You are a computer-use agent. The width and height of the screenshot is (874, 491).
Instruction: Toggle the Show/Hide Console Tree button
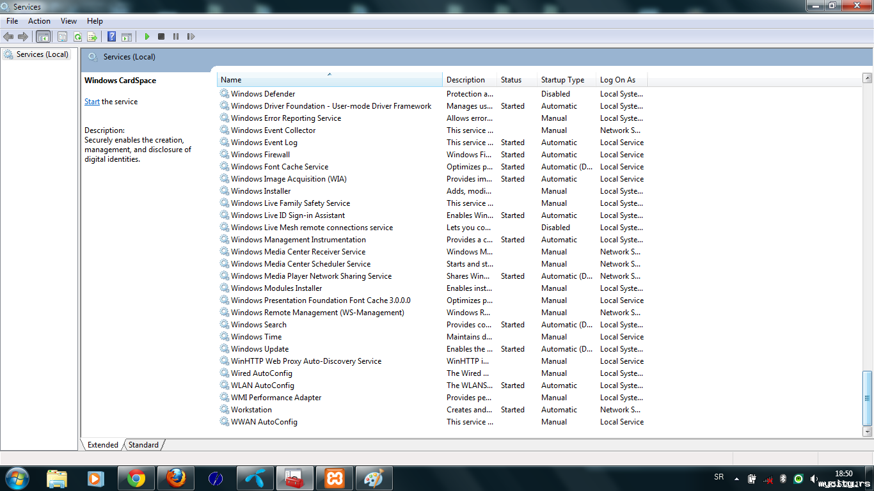pos(44,36)
